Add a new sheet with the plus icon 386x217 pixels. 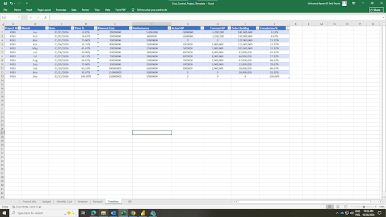130,202
